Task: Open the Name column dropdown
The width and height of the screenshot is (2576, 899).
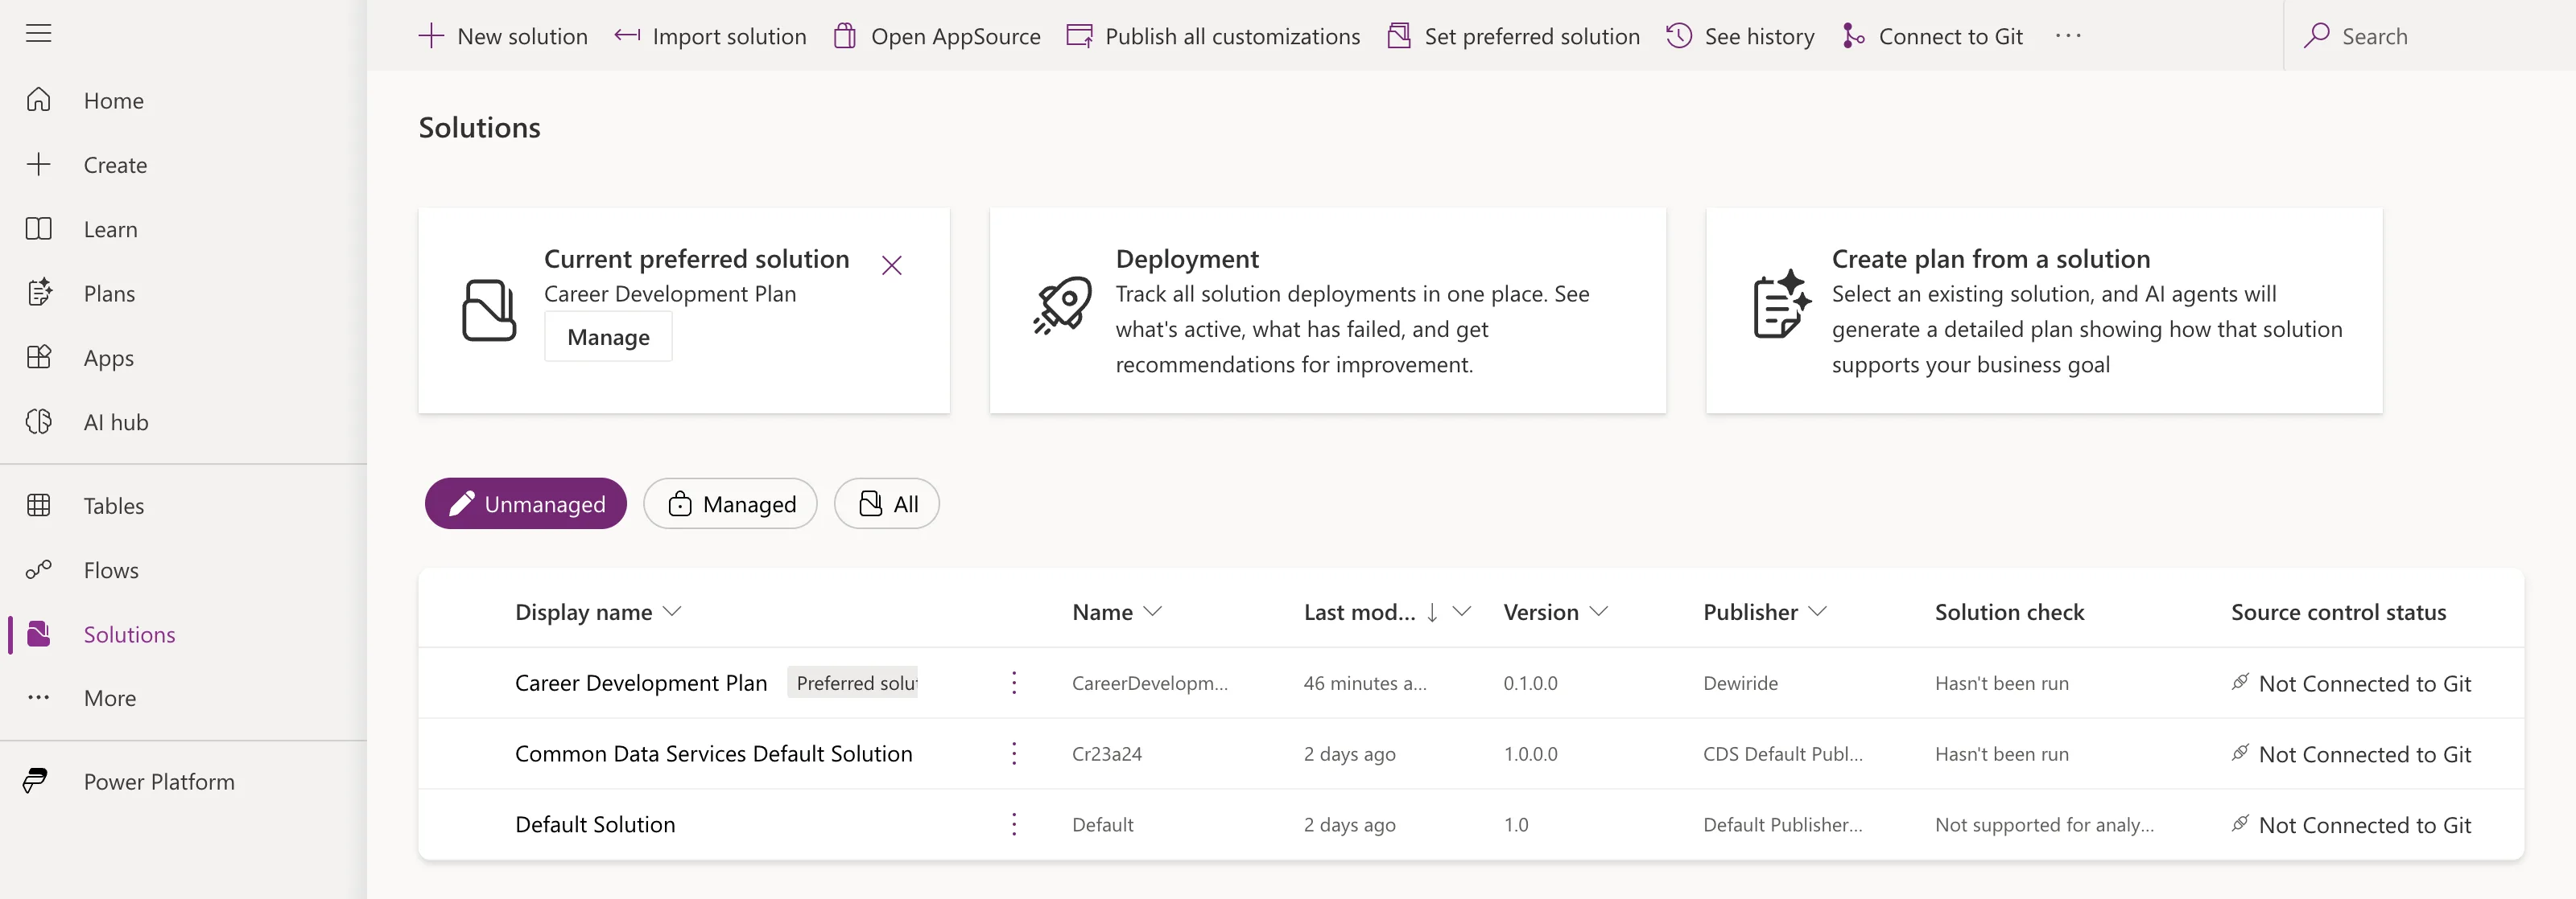Action: (x=1152, y=611)
